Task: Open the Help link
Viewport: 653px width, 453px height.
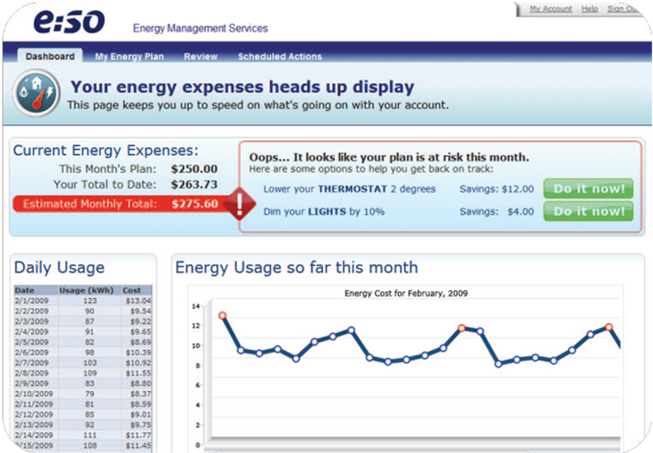Action: [589, 9]
